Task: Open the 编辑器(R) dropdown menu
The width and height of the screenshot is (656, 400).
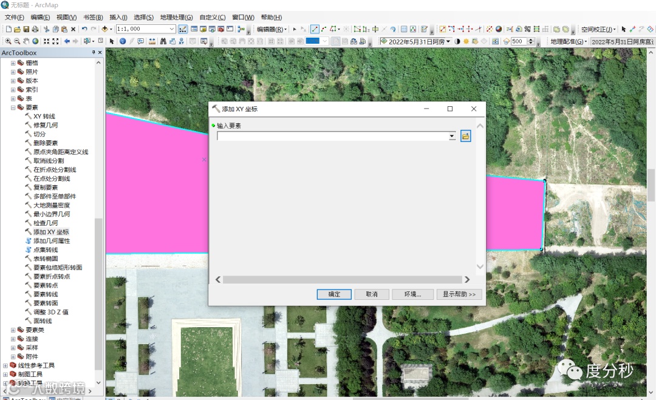Action: (x=272, y=29)
